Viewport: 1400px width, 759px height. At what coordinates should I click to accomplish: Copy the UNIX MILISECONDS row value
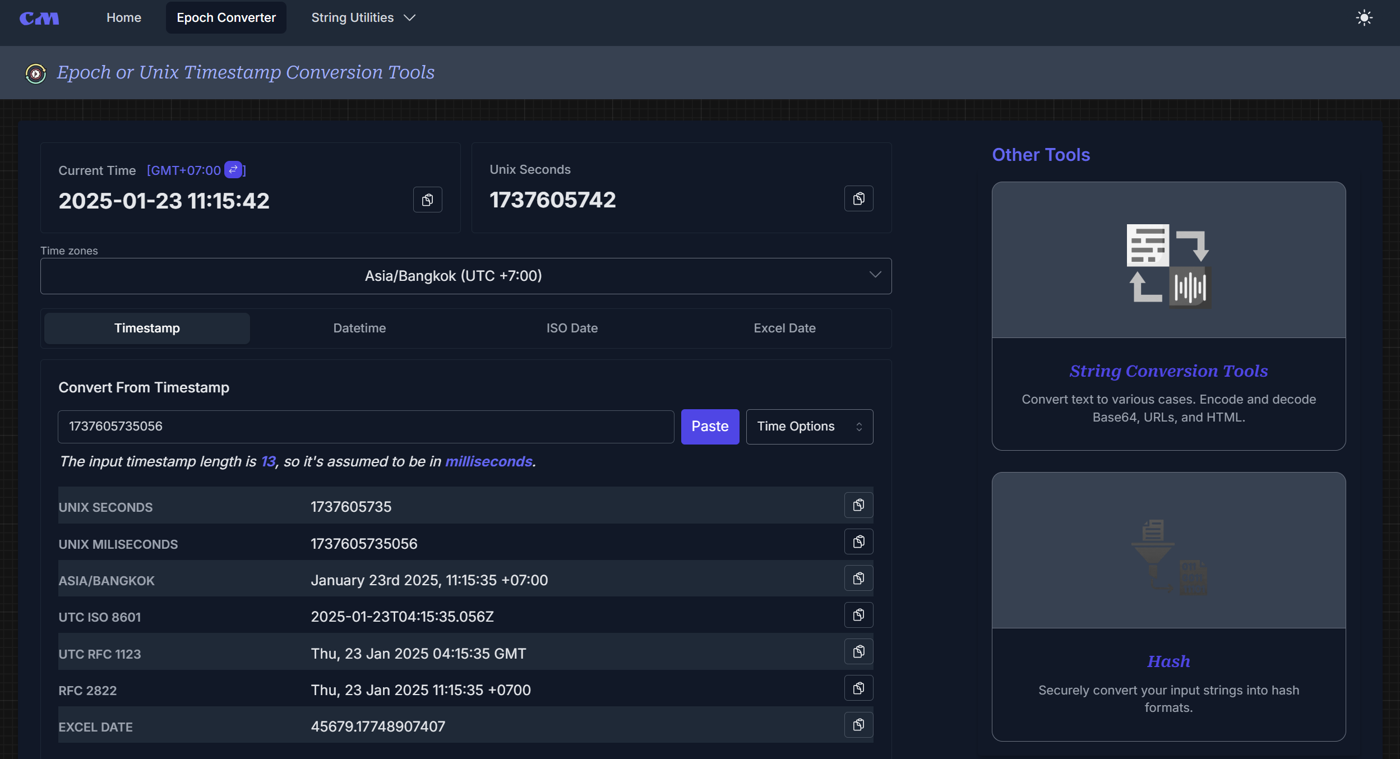pyautogui.click(x=858, y=542)
